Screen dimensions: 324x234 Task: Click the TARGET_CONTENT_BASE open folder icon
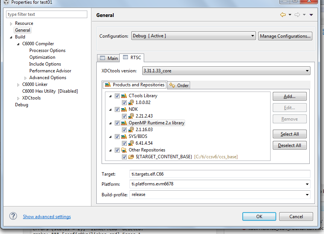[x=131, y=157]
